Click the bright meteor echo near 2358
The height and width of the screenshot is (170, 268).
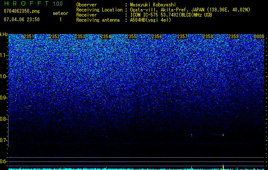pyautogui.click(x=223, y=135)
